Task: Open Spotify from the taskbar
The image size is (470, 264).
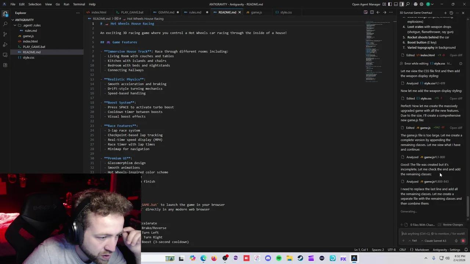Action: (x=279, y=258)
